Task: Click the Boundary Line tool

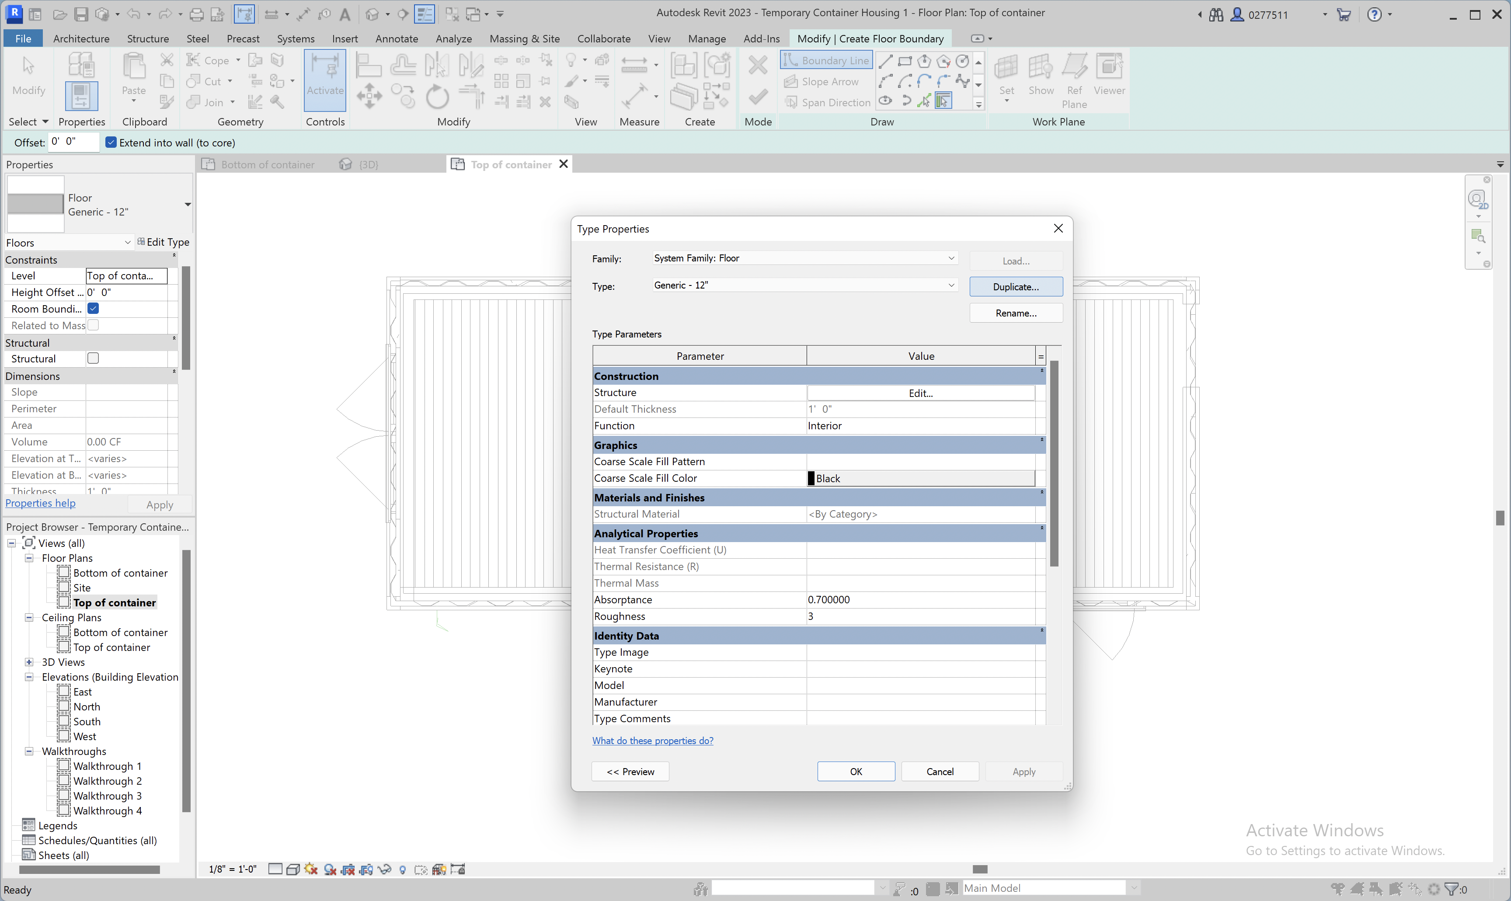Action: pos(826,60)
